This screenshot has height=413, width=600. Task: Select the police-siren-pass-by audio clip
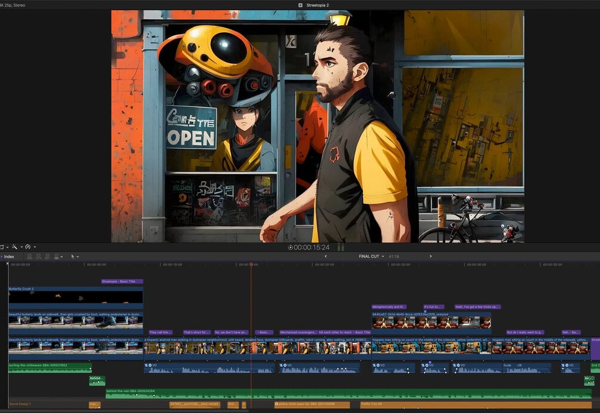(312, 404)
